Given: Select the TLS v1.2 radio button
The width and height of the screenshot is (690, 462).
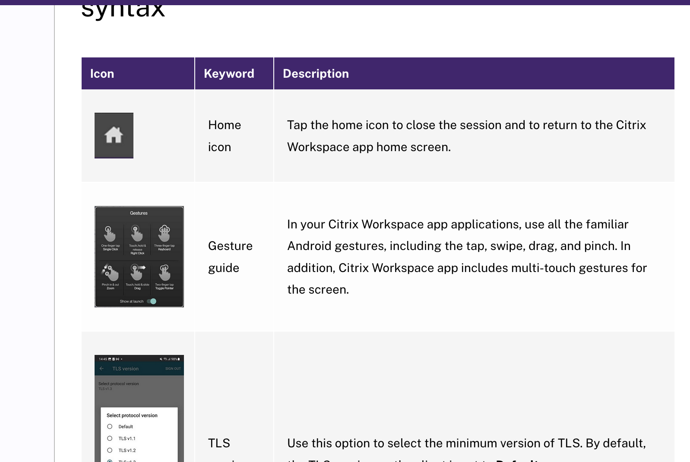Looking at the screenshot, I should [110, 450].
